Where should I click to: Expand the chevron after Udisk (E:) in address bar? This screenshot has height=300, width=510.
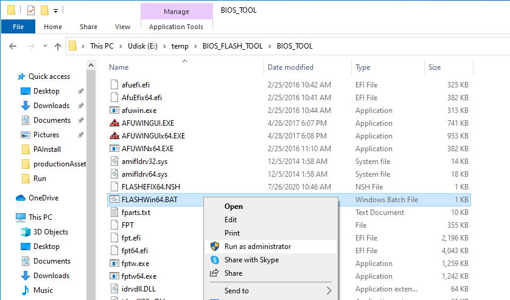pos(164,46)
